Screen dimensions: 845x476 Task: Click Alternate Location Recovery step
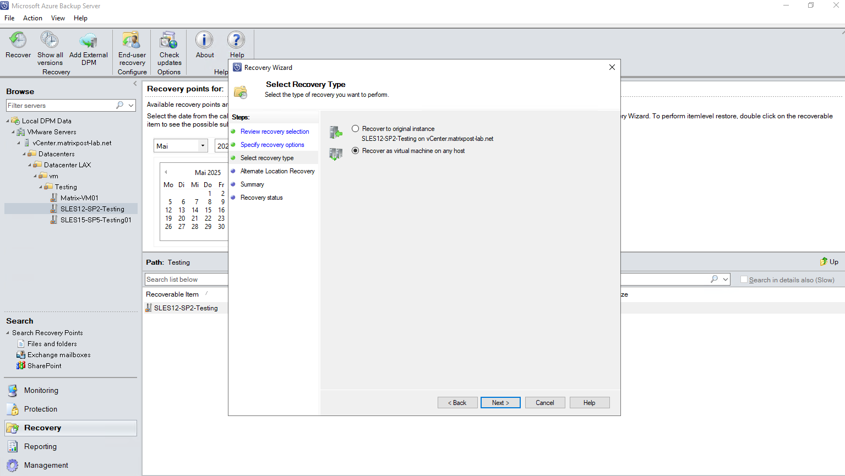277,171
